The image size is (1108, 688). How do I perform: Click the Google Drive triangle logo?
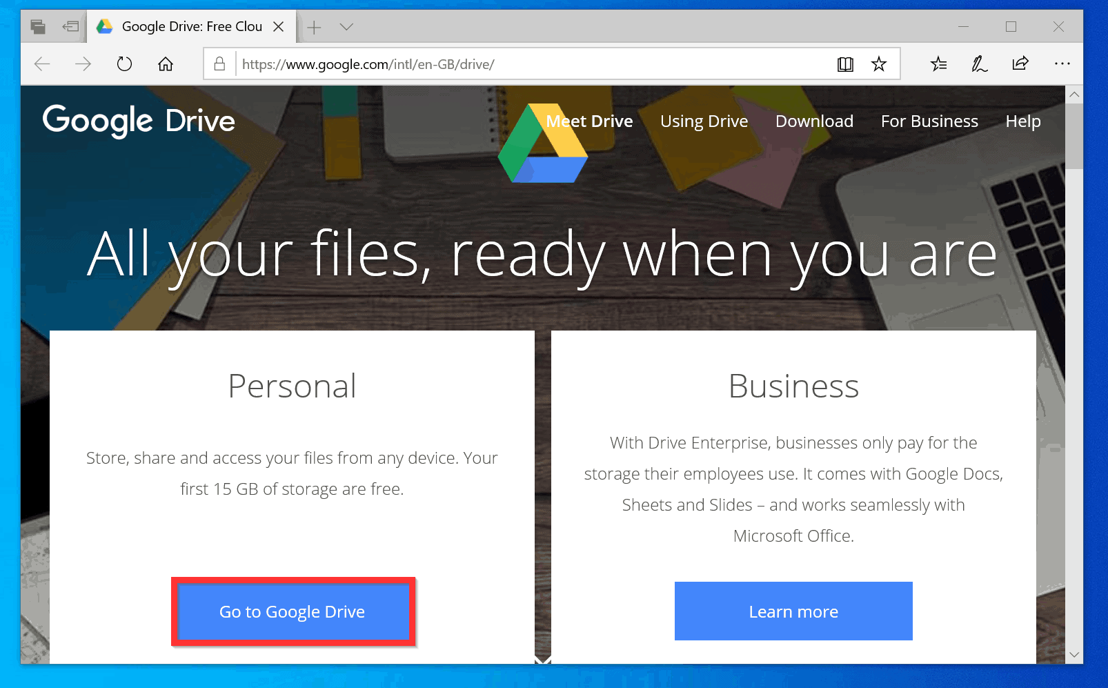coord(543,143)
